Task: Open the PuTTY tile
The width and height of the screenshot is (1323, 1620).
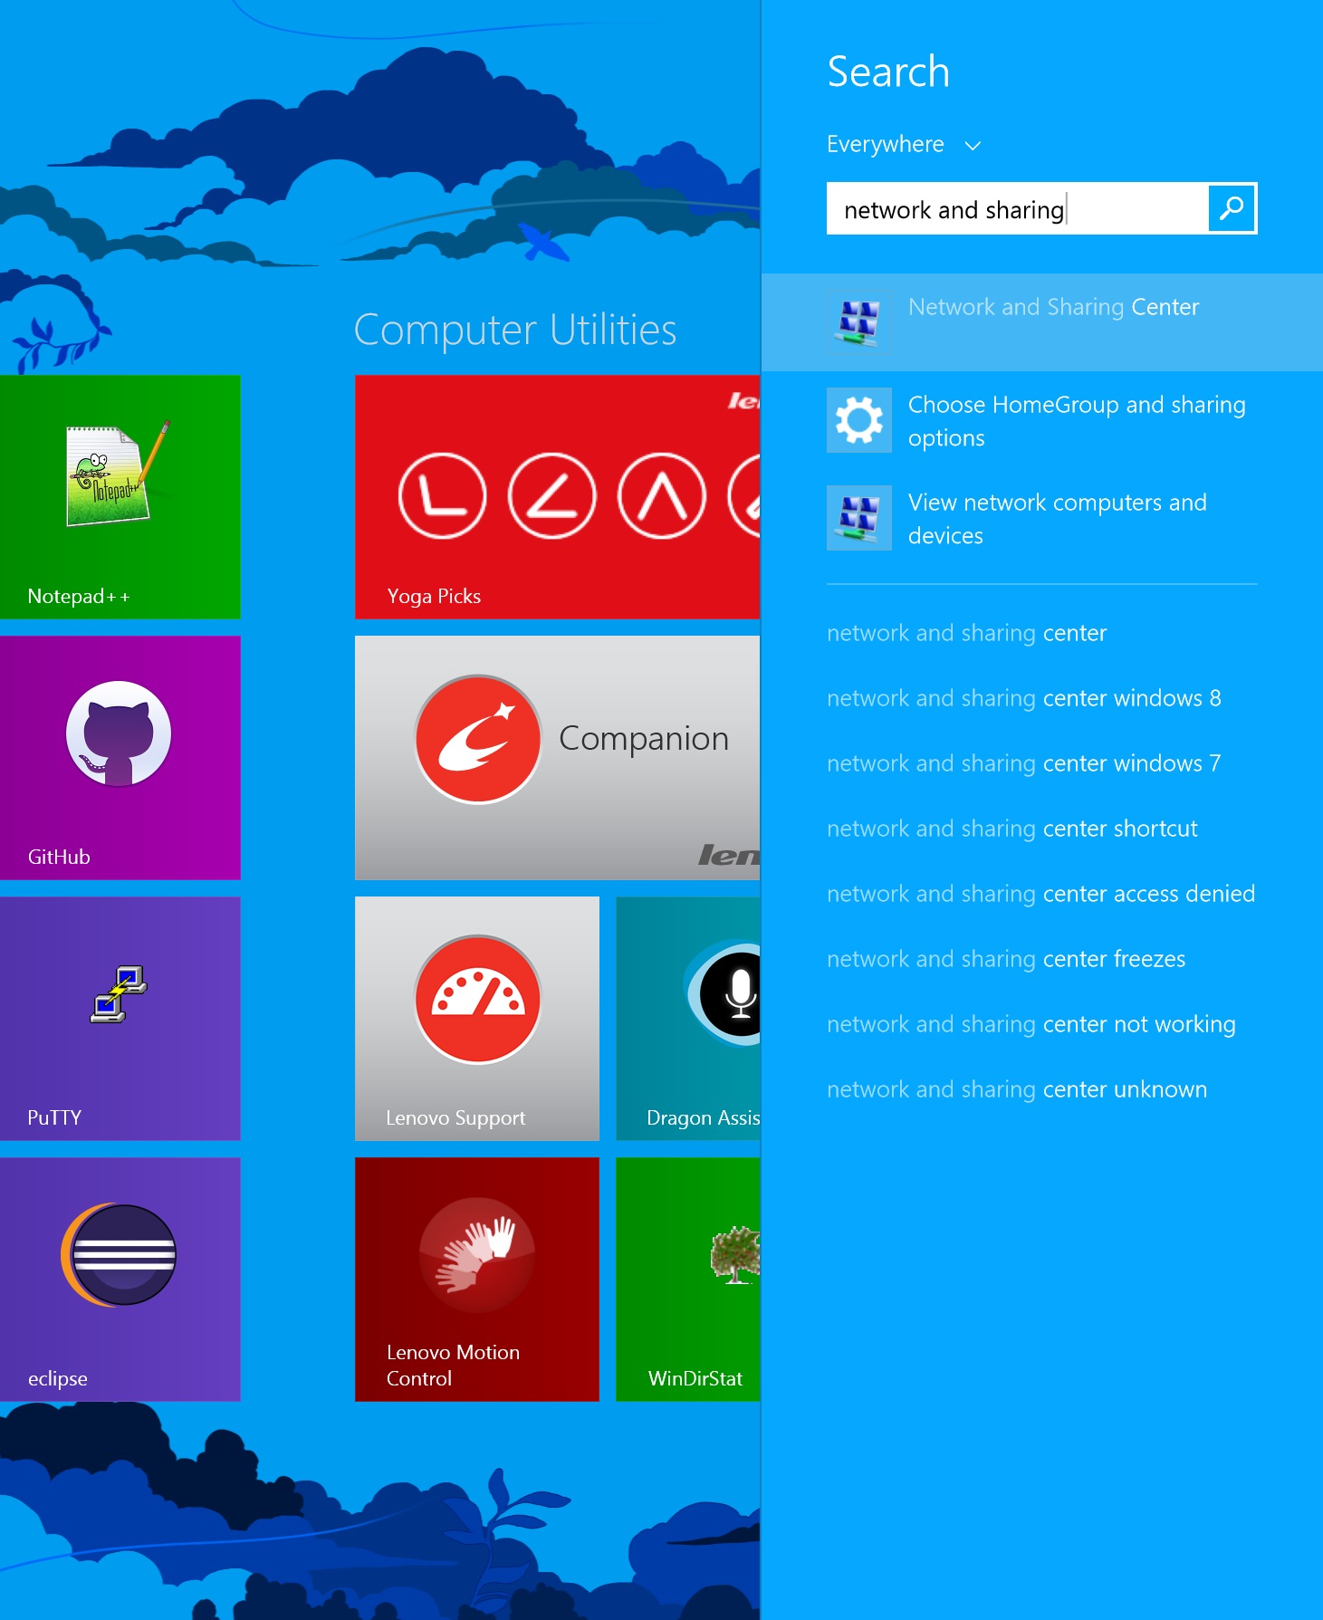Action: [x=120, y=1019]
